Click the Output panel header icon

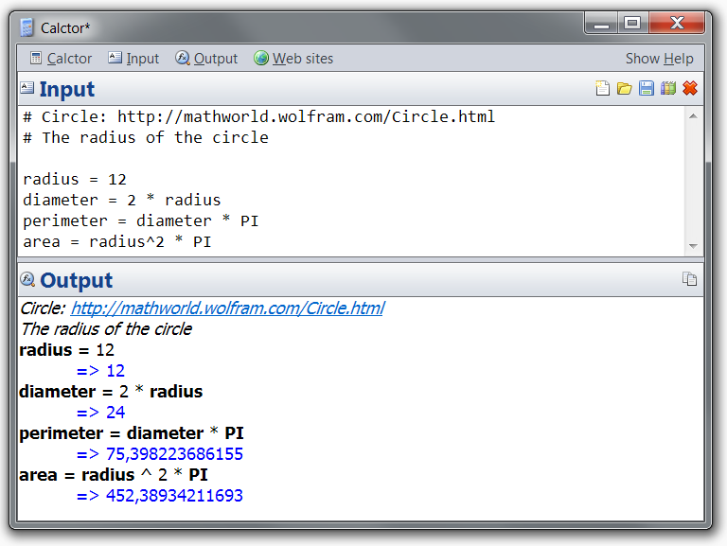[x=27, y=279]
